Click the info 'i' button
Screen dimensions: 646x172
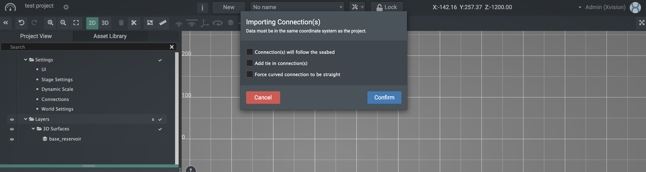point(202,8)
